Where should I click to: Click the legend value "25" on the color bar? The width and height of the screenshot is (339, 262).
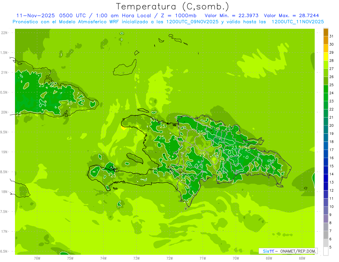(x=331, y=85)
